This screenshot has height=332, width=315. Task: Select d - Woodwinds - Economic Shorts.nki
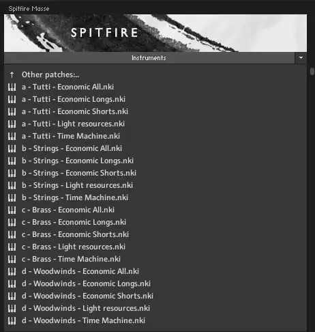87,296
